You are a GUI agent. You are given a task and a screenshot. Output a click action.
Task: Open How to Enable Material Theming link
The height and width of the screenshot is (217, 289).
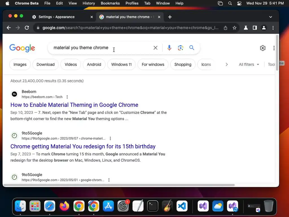point(74,105)
